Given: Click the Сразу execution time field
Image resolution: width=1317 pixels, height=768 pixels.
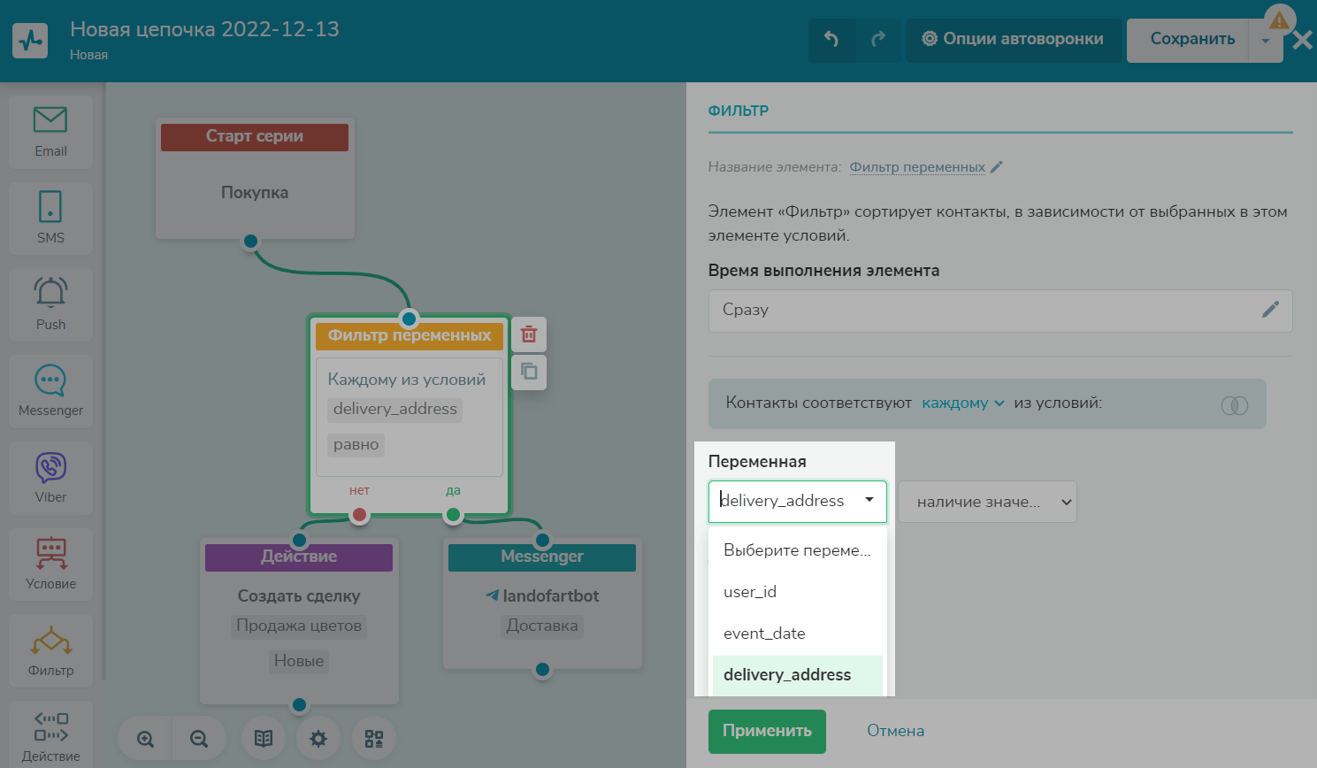Looking at the screenshot, I should [x=1000, y=311].
